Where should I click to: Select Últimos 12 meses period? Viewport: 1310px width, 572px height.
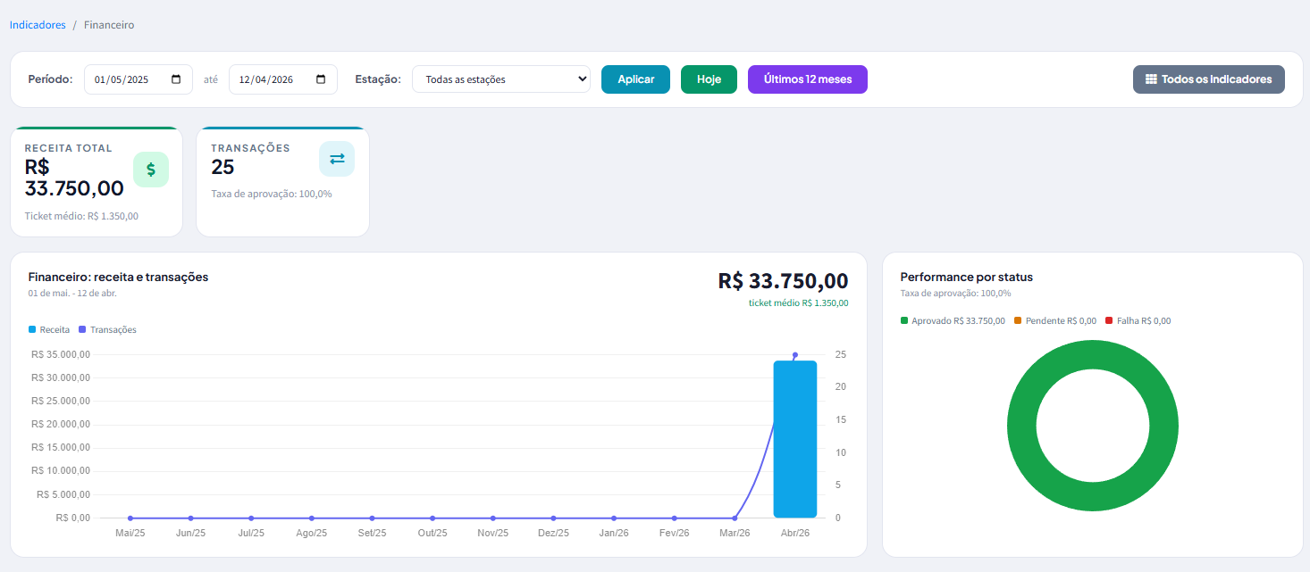[x=807, y=79]
